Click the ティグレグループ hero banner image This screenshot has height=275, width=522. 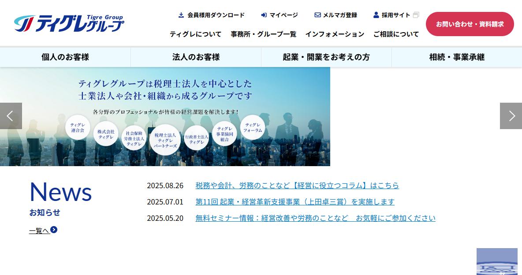tap(165, 116)
